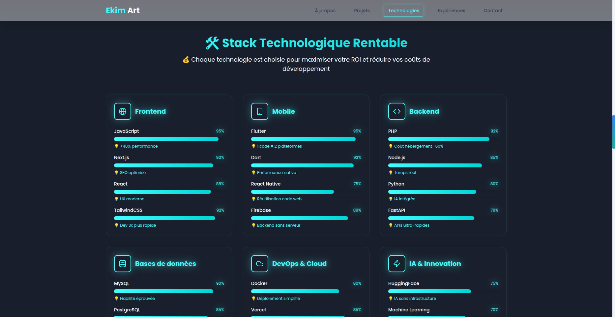
Task: Click the Docker skill progress bar
Action: pyautogui.click(x=295, y=291)
